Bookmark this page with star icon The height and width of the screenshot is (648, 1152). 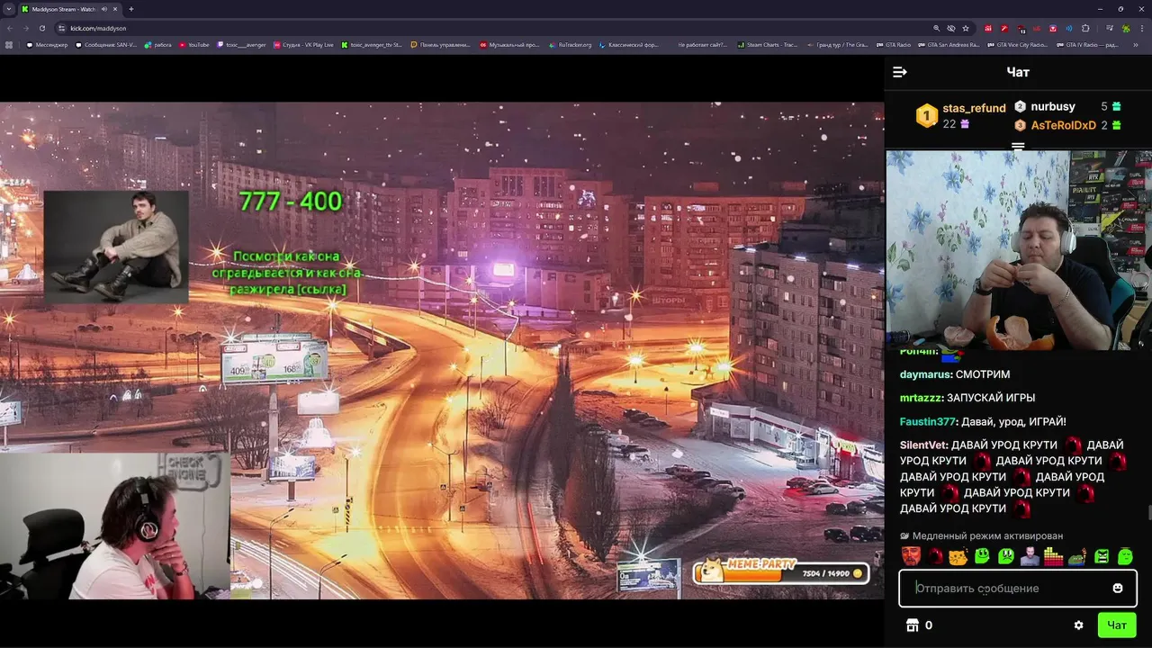click(966, 28)
